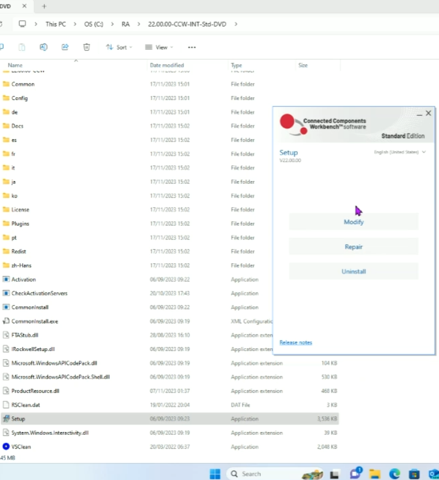This screenshot has height=480, width=439.
Task: Click the Modify button in Setup
Action: pos(353,221)
